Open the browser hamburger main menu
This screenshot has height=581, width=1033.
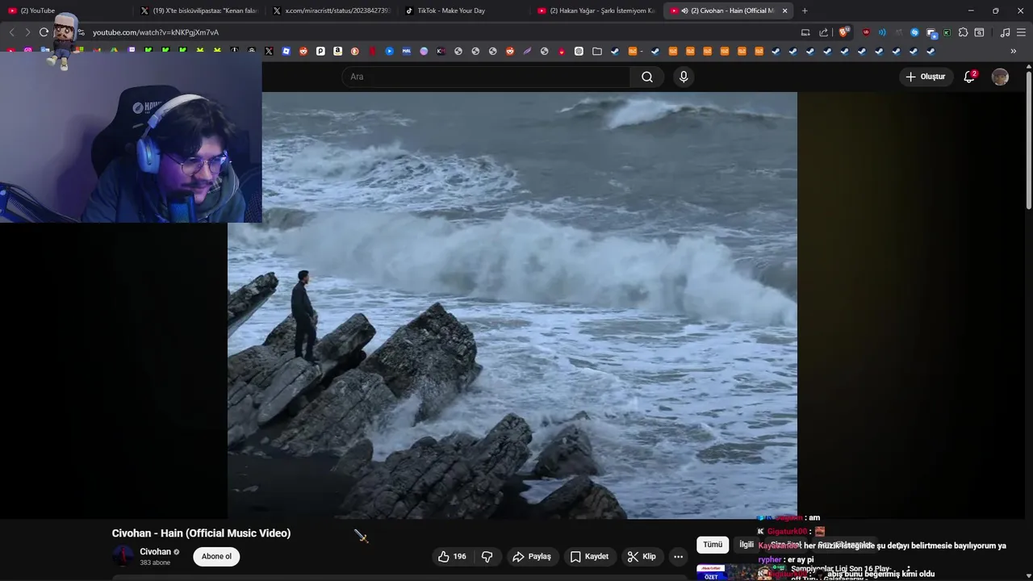tap(1021, 32)
